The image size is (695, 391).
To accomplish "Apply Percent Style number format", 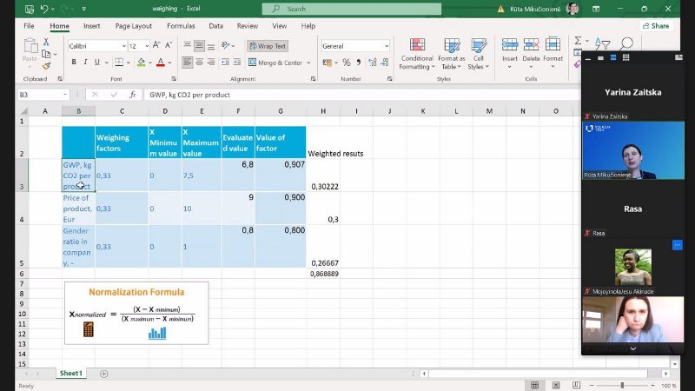I will point(346,63).
